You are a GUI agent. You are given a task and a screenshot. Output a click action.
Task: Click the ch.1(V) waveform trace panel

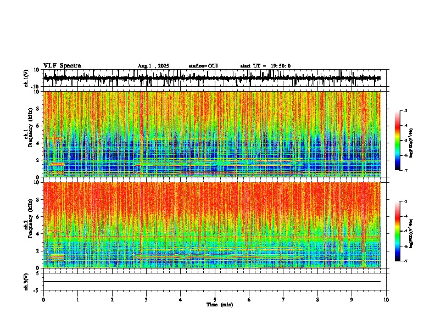point(215,78)
